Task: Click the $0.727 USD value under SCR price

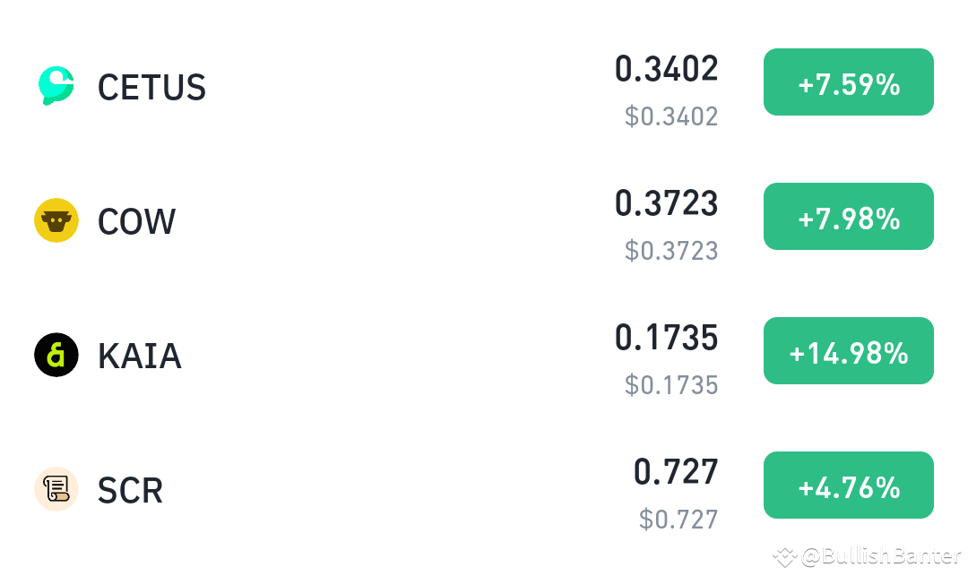Action: click(678, 520)
